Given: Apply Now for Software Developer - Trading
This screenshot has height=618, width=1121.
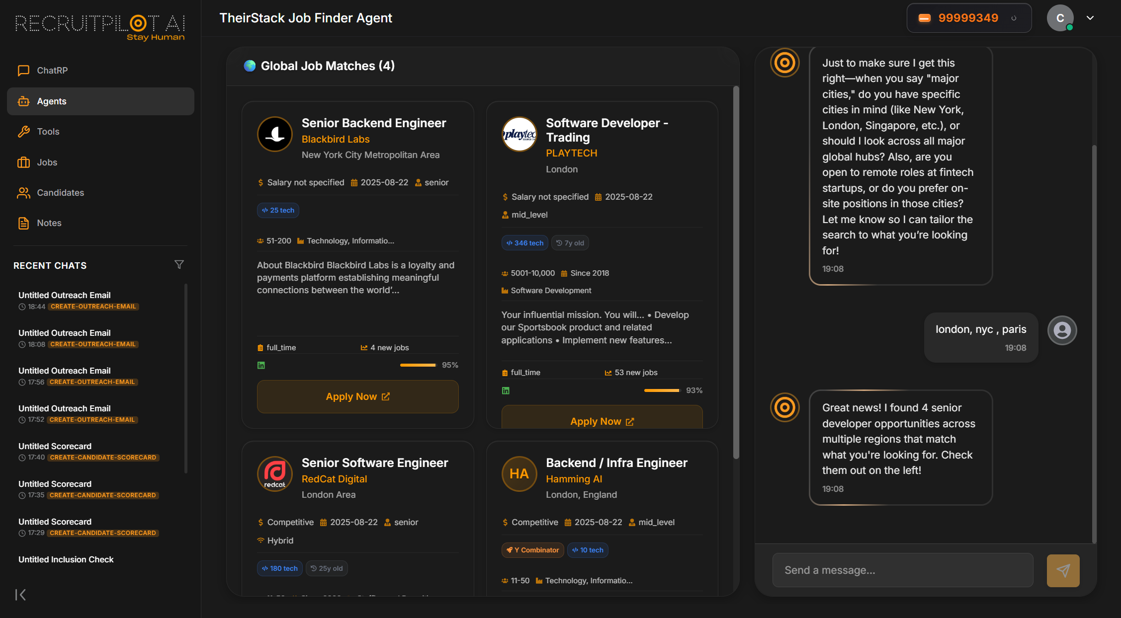Looking at the screenshot, I should [x=602, y=417].
